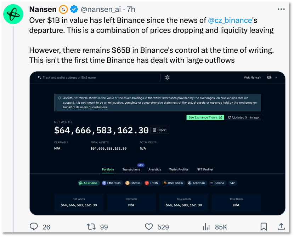Viewport: 294px width, 237px height.
Task: Filter by Ethereum chain
Action: pyautogui.click(x=112, y=183)
